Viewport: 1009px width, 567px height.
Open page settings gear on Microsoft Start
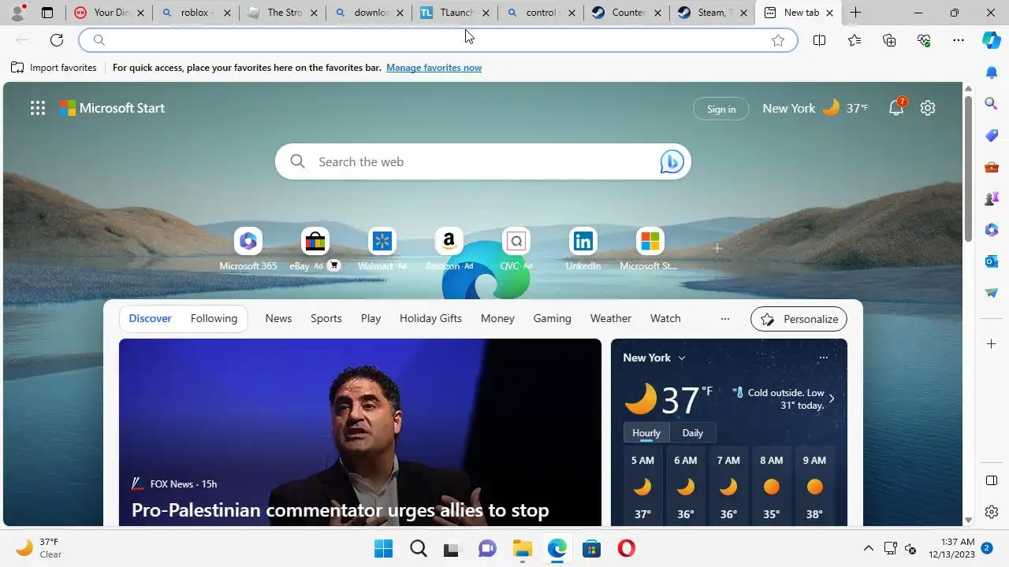point(928,109)
